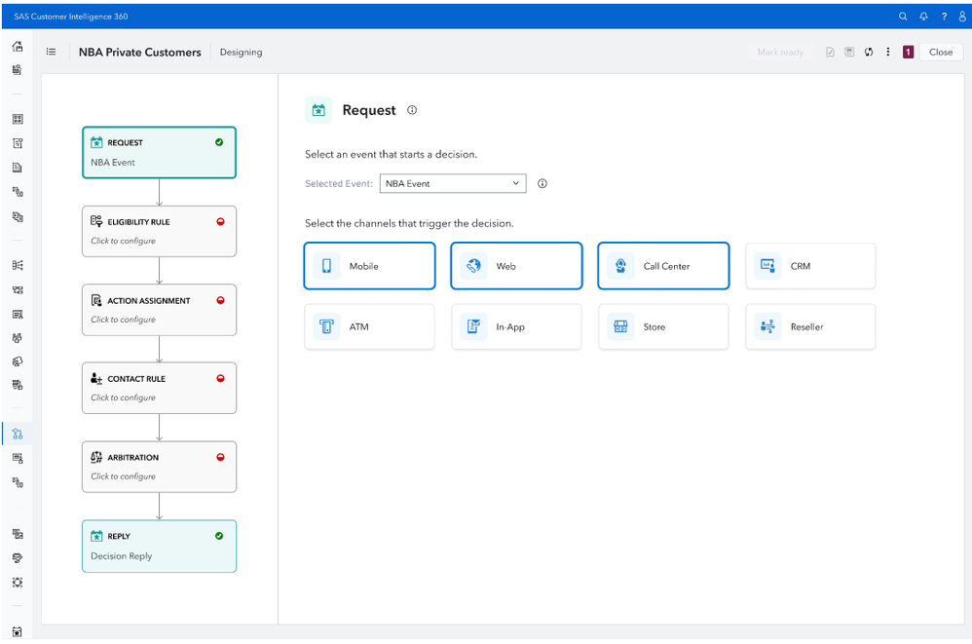Enable the Reseller channel card
972x644 pixels.
(x=810, y=326)
